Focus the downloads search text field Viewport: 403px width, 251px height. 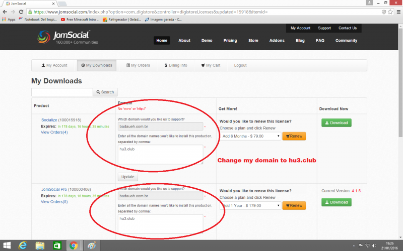tap(62, 92)
